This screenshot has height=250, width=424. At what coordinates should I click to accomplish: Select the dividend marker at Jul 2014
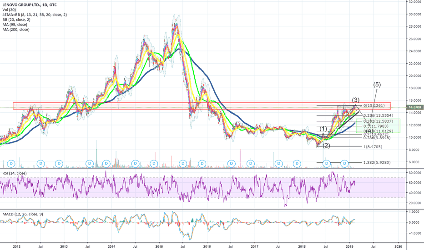point(135,164)
